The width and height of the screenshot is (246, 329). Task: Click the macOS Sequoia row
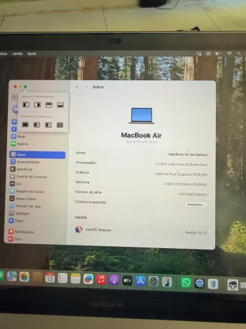pos(141,230)
